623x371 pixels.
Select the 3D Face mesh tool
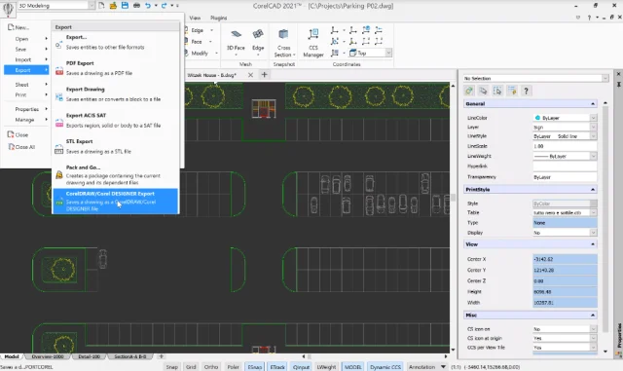pyautogui.click(x=236, y=40)
